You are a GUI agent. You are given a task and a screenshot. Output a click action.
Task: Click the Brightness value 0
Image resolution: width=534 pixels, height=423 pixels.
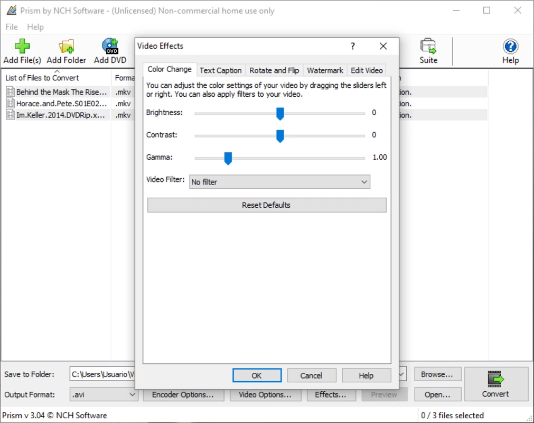coord(374,113)
